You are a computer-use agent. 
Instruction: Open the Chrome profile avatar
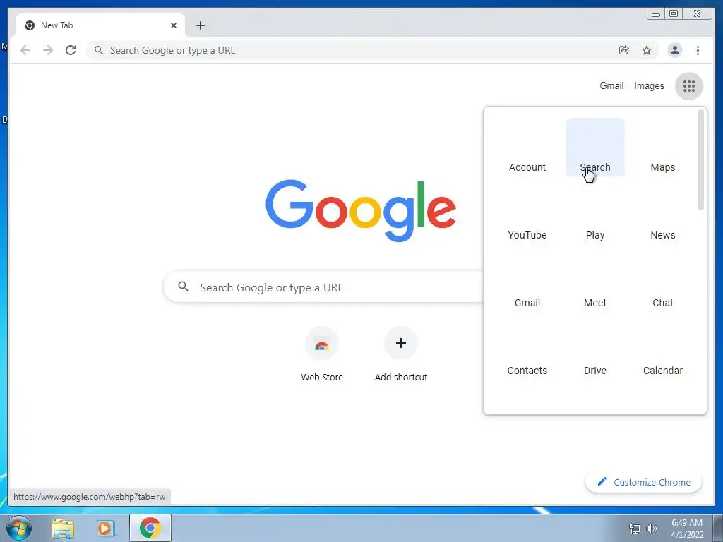(674, 50)
